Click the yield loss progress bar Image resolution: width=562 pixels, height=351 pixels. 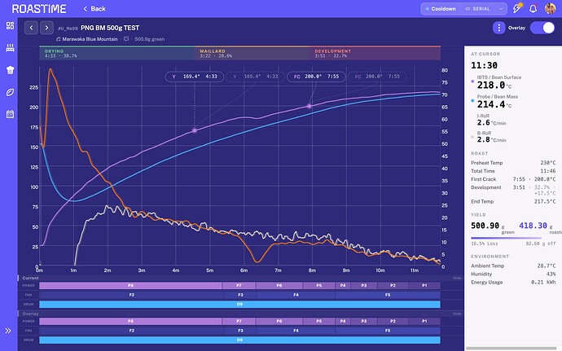[x=506, y=238]
